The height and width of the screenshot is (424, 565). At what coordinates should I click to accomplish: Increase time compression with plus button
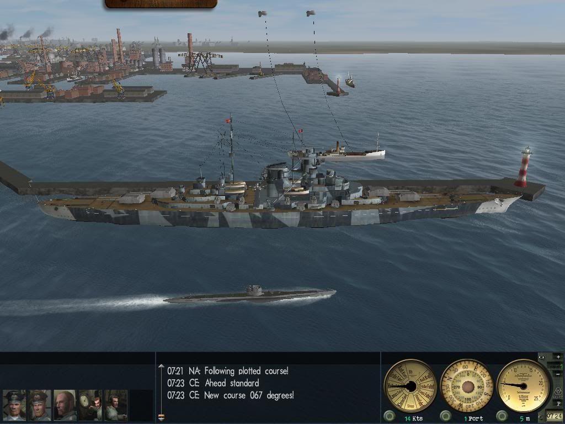click(x=558, y=357)
